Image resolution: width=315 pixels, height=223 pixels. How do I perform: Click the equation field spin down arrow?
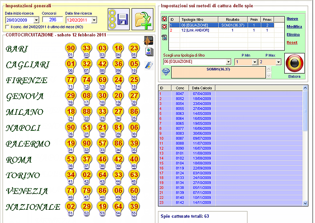click(x=269, y=76)
